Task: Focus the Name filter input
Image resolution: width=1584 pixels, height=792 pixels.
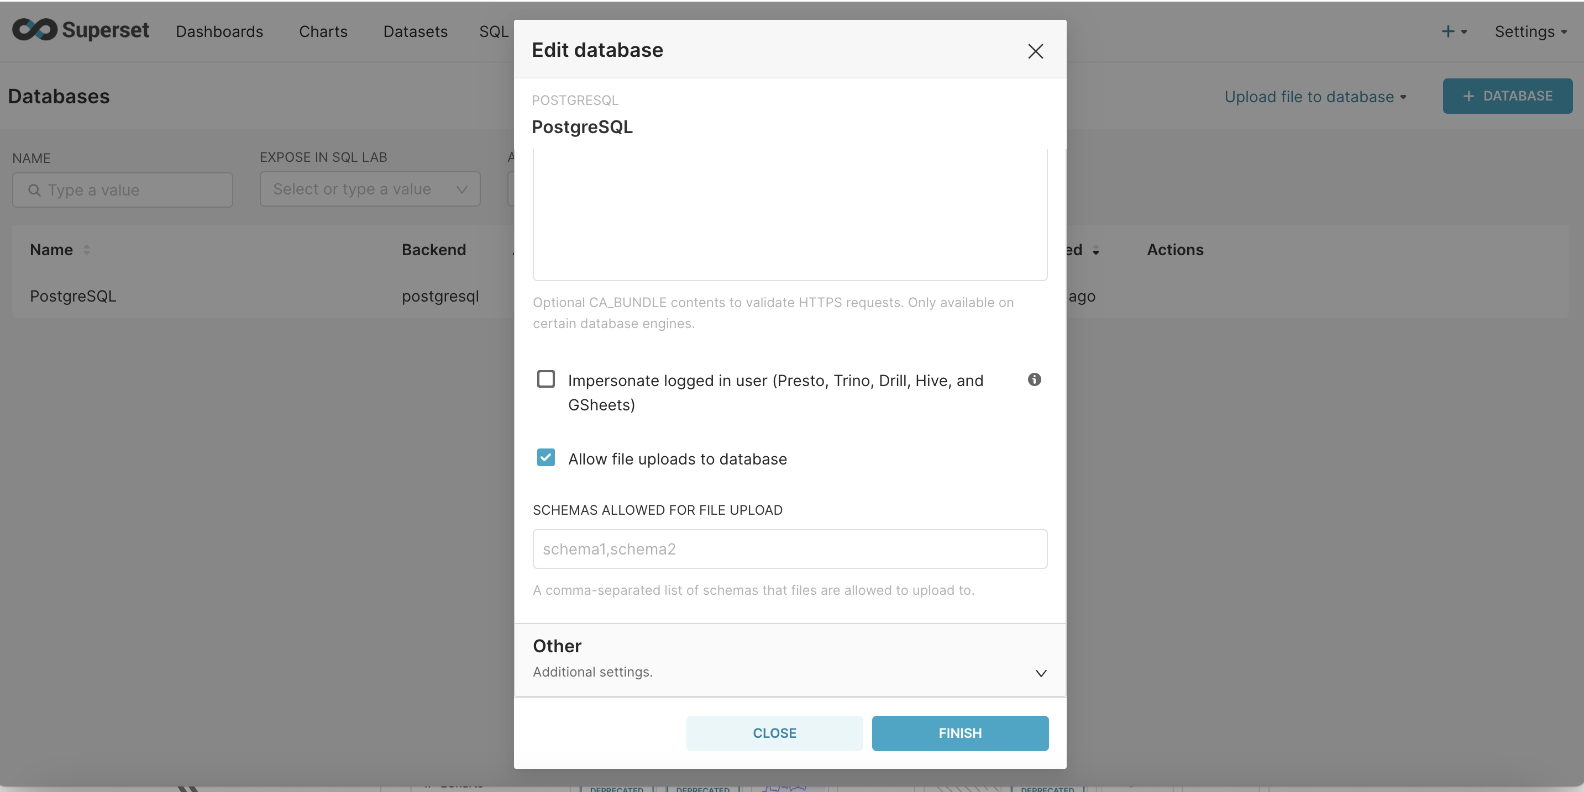Action: tap(122, 190)
